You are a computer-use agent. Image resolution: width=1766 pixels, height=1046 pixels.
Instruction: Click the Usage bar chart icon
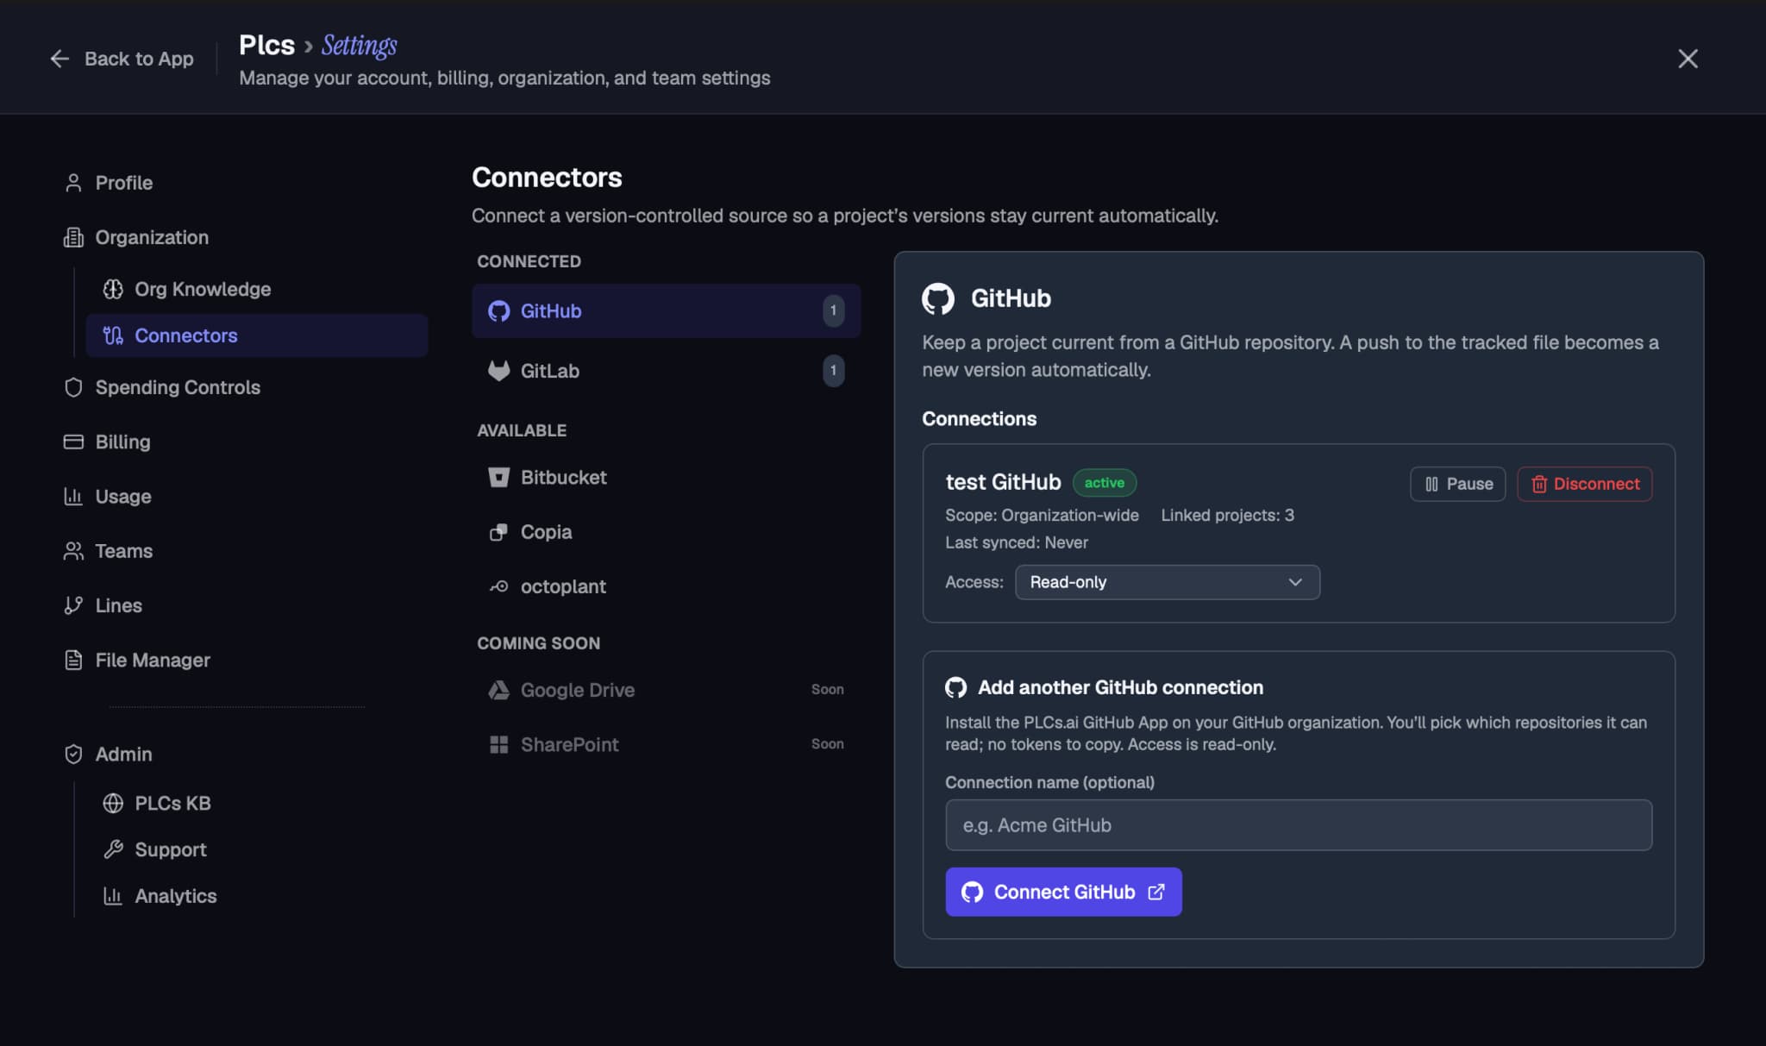click(73, 496)
